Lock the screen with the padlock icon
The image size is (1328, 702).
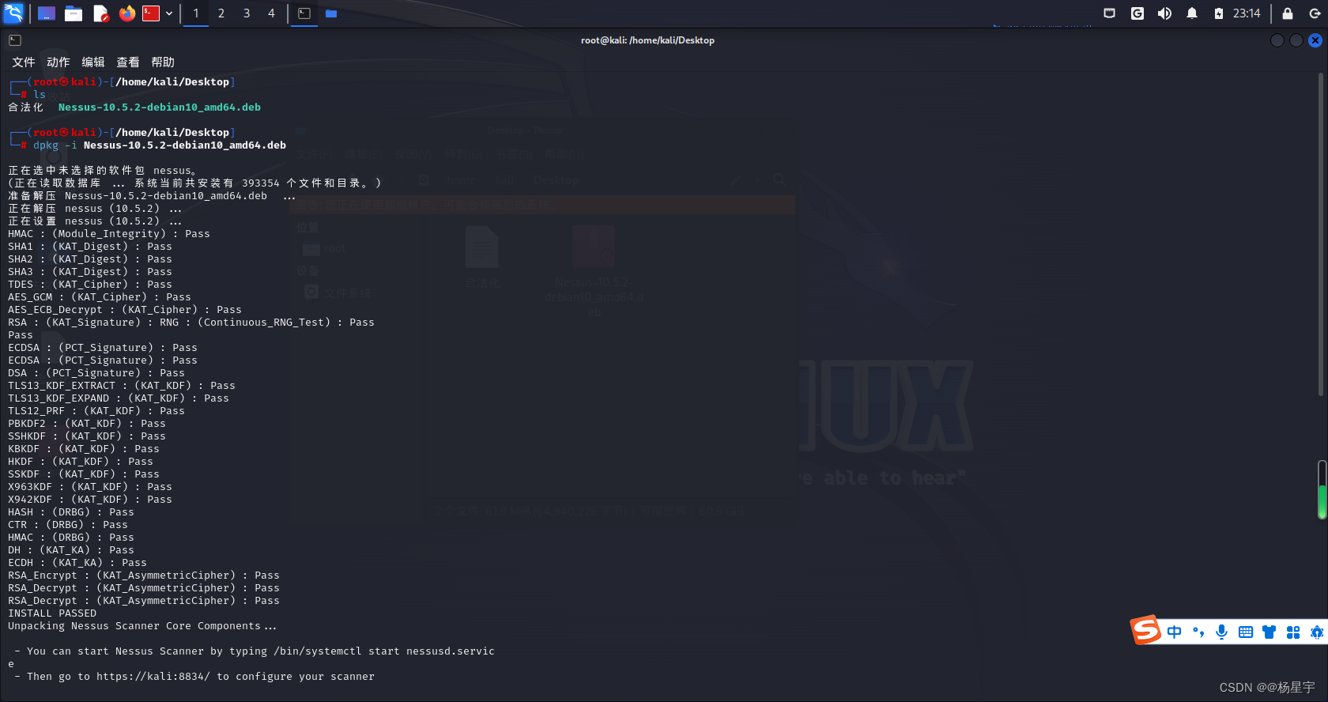(1288, 13)
